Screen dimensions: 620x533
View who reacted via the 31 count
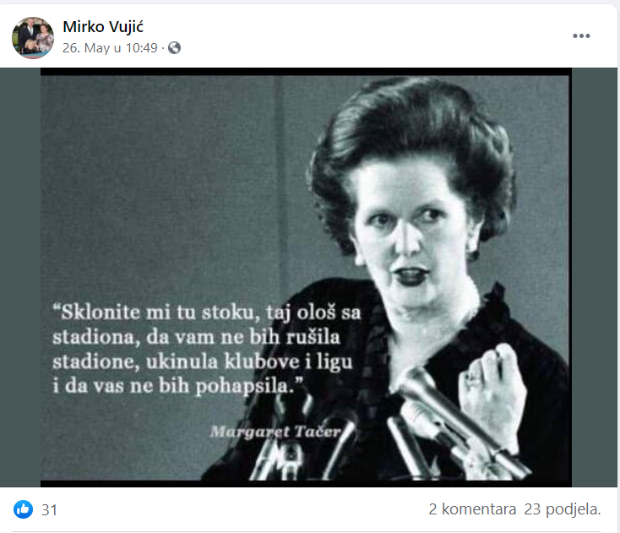coord(50,510)
